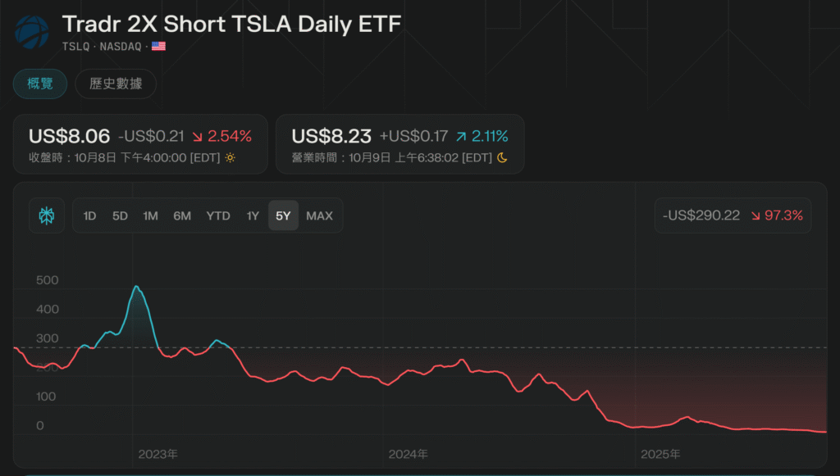Click the US$8.23 after-hours price card
Image resolution: width=840 pixels, height=476 pixels.
coord(399,144)
